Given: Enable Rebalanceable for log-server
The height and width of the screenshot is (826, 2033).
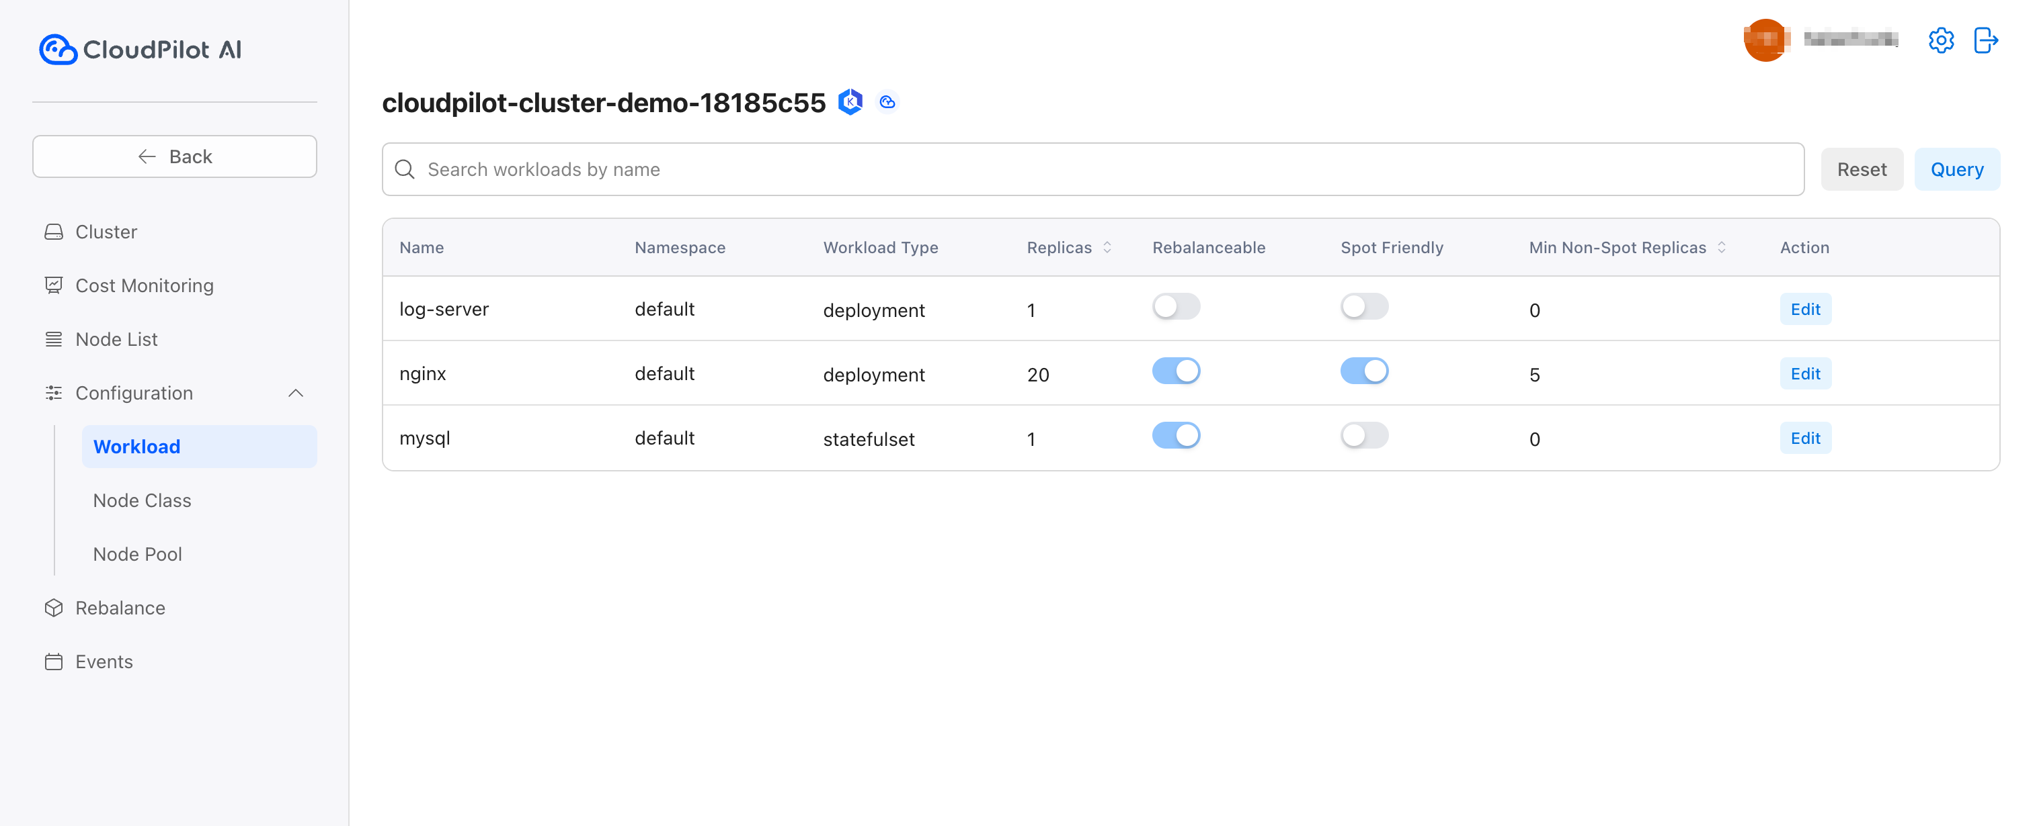Looking at the screenshot, I should coord(1176,307).
